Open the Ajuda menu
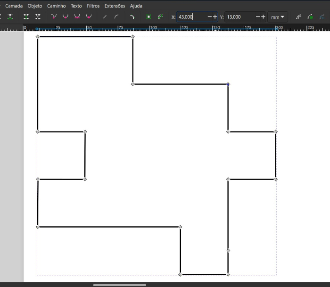The image size is (330, 287). click(x=136, y=6)
